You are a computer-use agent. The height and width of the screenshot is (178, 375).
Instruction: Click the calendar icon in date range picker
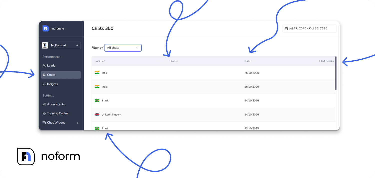(286, 28)
